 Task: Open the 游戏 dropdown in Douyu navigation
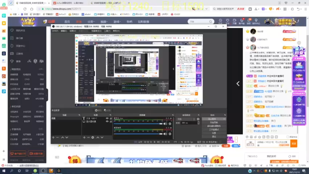(x=117, y=22)
